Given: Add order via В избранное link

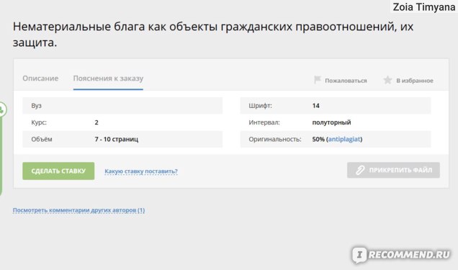Looking at the screenshot, I should [x=415, y=81].
